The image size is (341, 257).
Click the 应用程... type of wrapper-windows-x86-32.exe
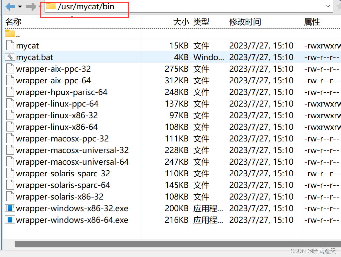(208, 209)
